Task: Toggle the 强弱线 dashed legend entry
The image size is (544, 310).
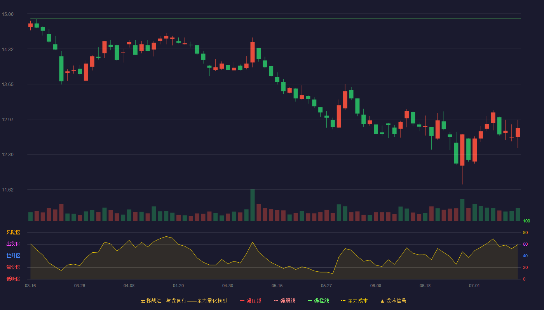Action: pos(284,301)
